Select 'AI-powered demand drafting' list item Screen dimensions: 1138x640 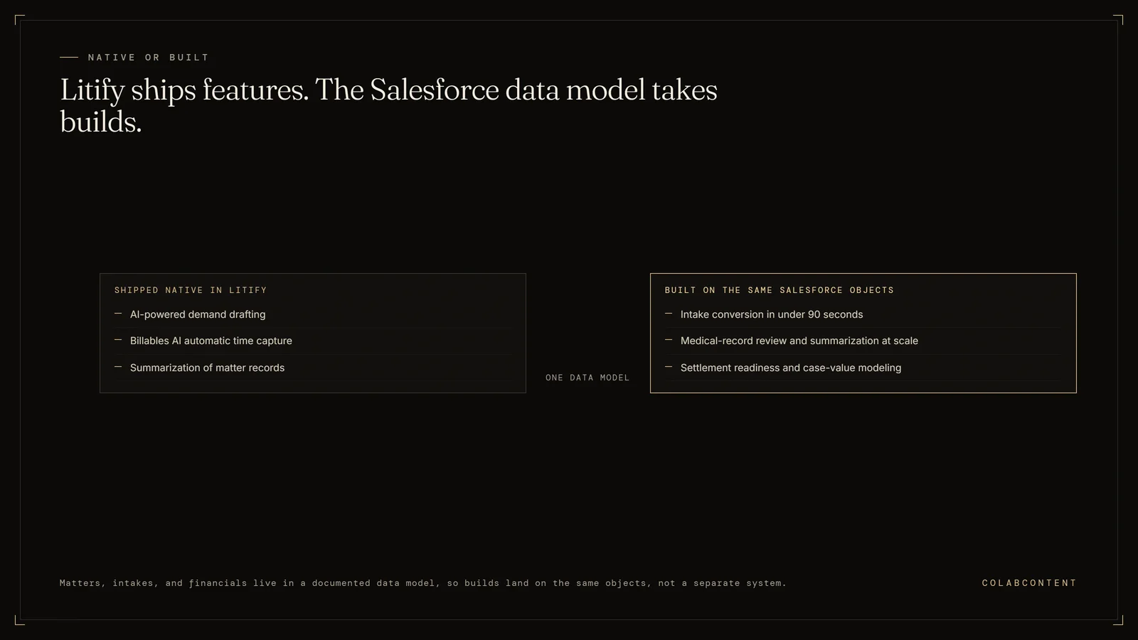(198, 314)
